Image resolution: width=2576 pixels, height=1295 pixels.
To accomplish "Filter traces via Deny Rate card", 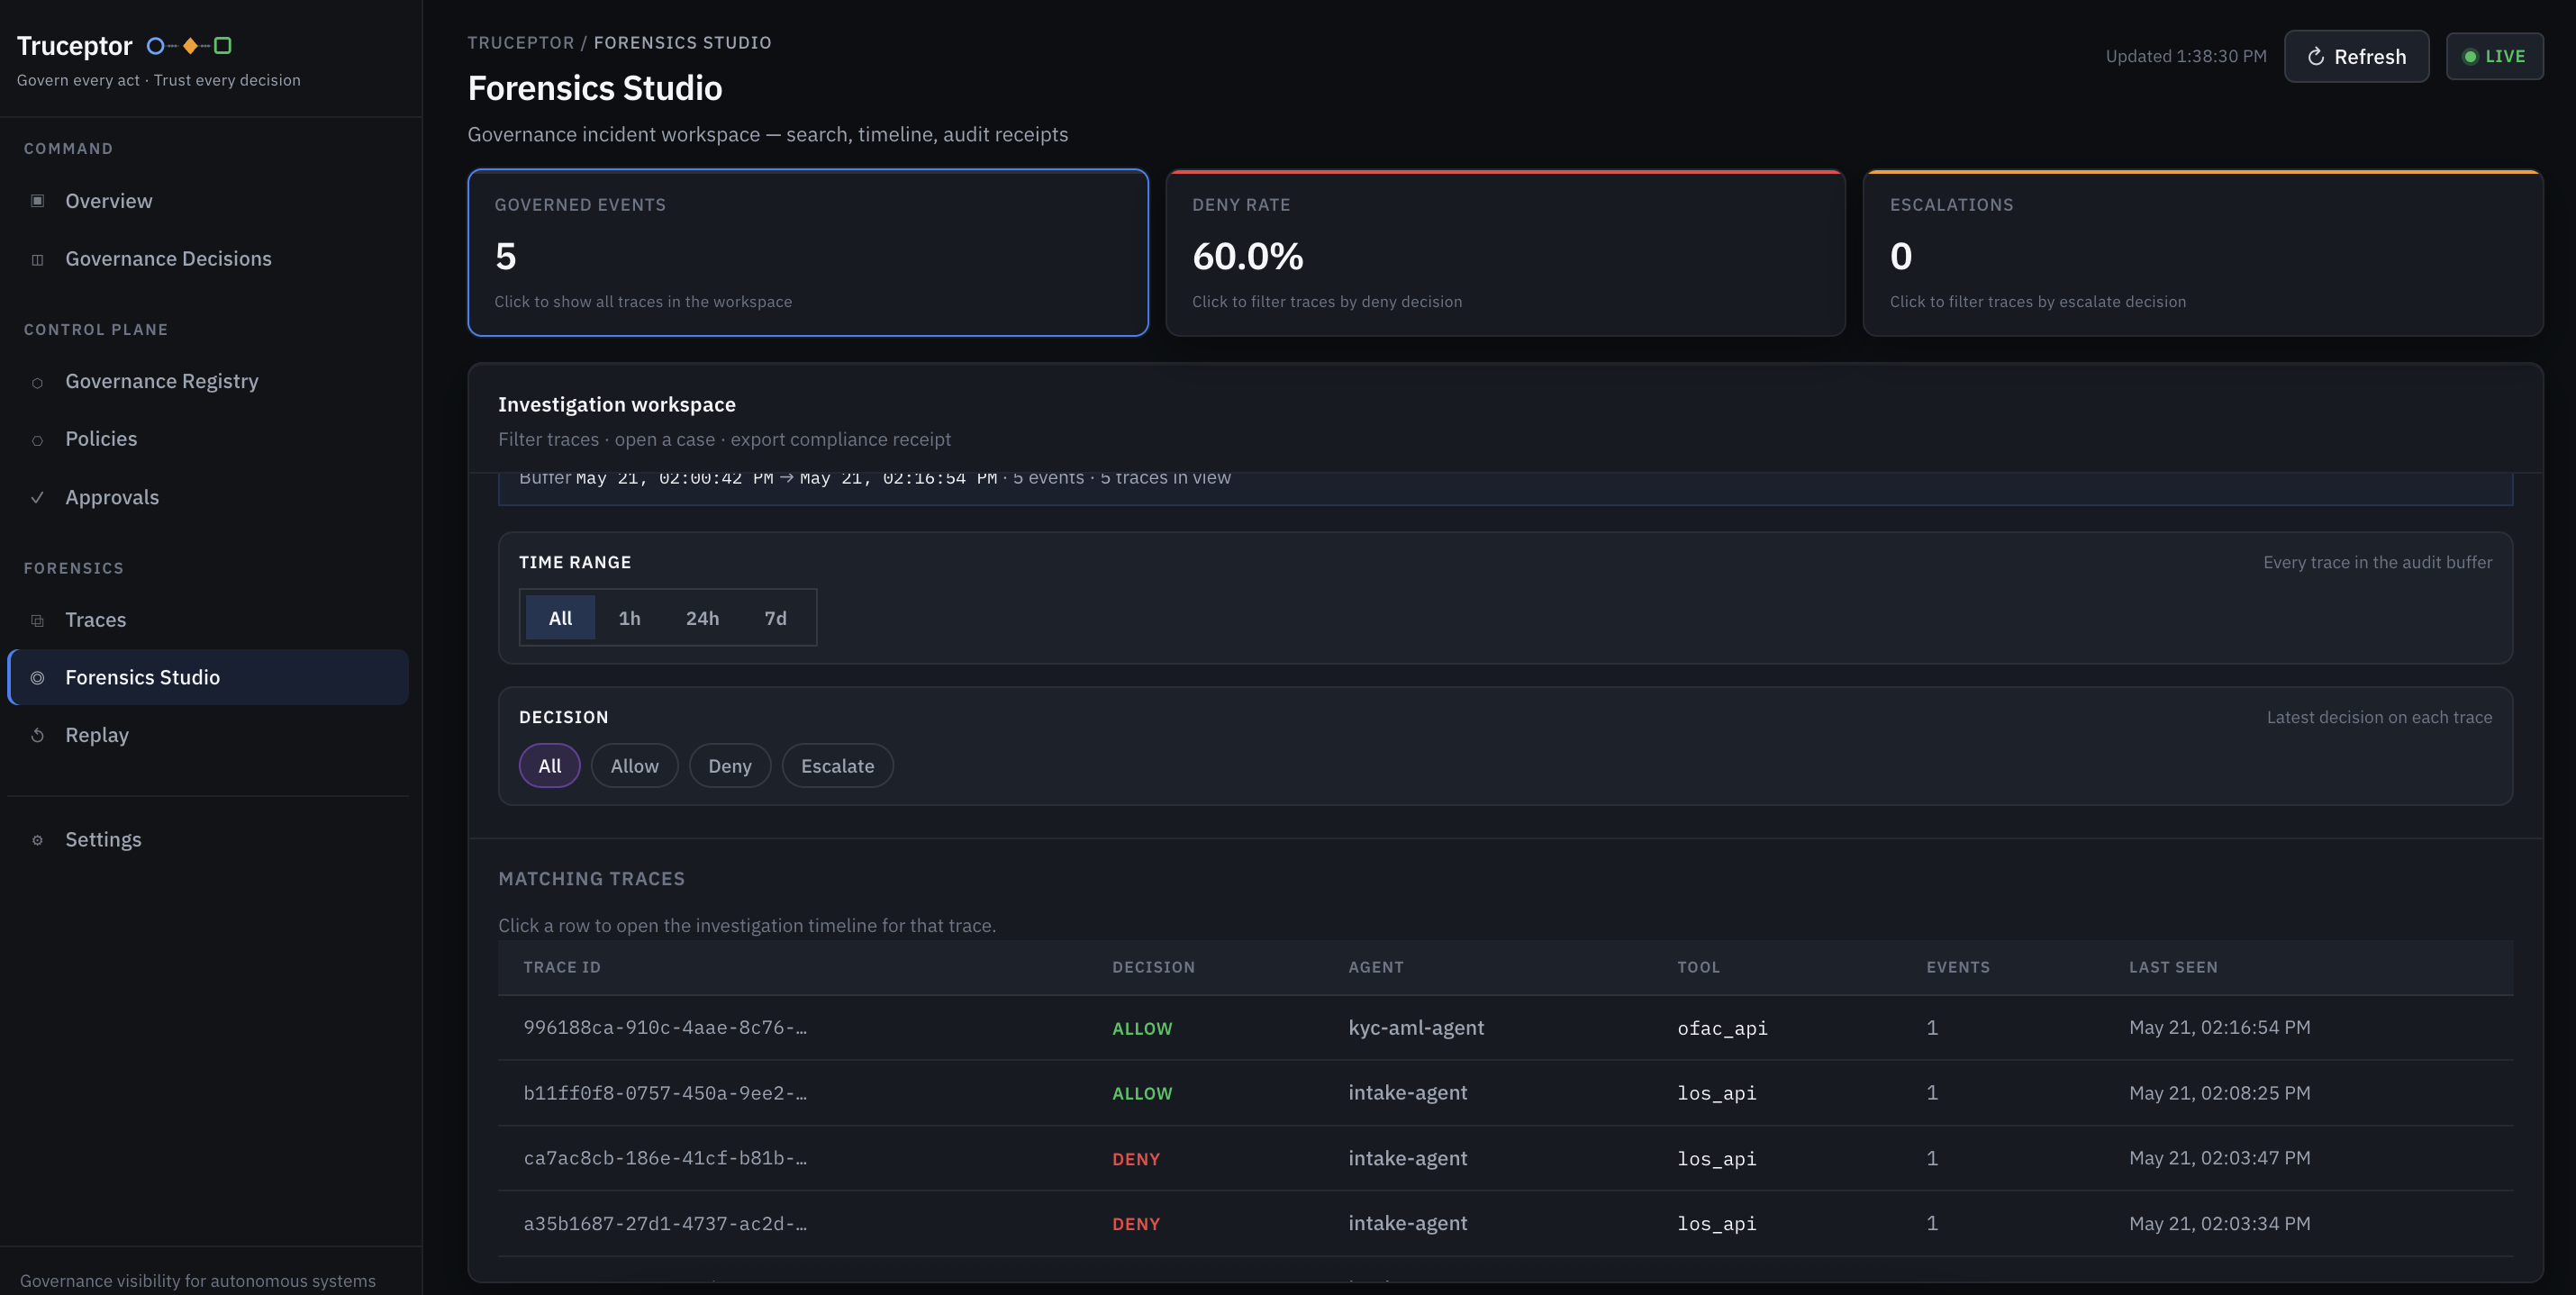I will coord(1505,253).
